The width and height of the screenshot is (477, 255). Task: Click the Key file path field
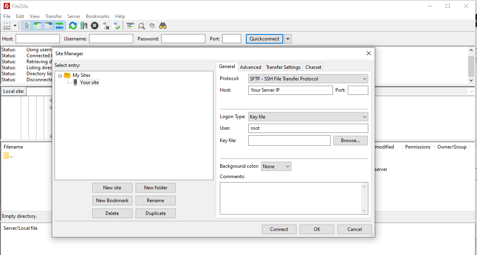[x=289, y=141]
